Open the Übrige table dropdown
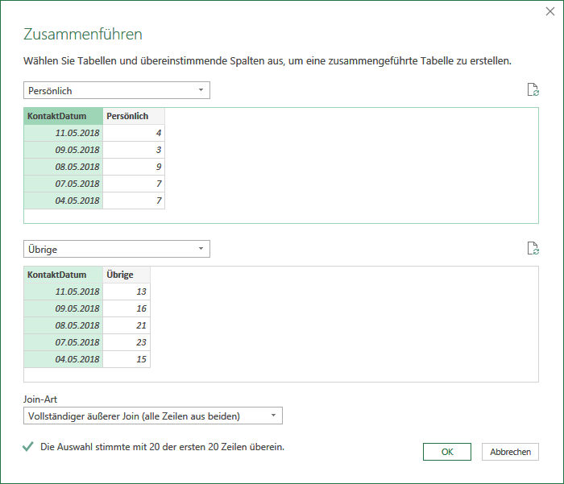 (117, 249)
